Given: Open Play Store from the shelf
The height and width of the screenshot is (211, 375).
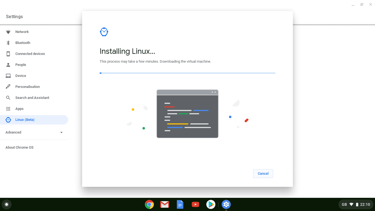Looking at the screenshot, I should [x=211, y=204].
